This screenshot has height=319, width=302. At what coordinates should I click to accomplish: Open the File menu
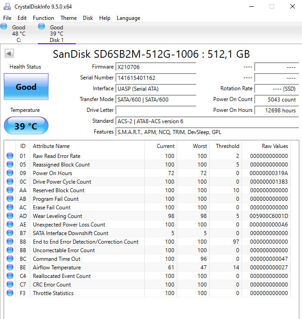click(x=7, y=18)
